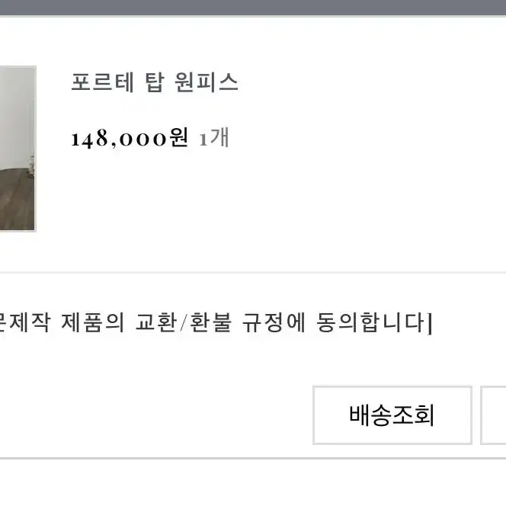Click the closing bracket after 동의합니다
The image size is (506, 506).
[429, 323]
